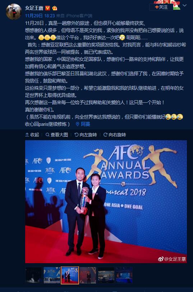Rotate the photo left with 向左旋转
This screenshot has height=292, width=193.
coord(86,134)
